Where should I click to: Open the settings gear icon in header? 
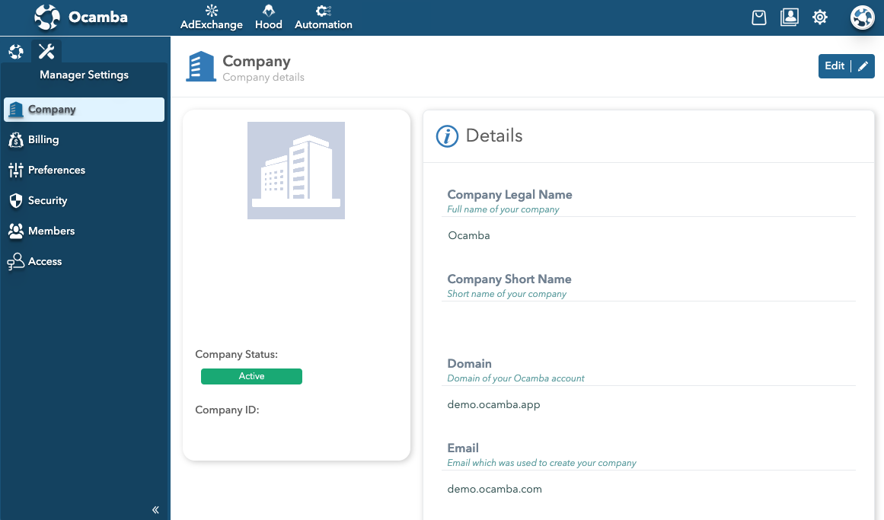pyautogui.click(x=820, y=18)
